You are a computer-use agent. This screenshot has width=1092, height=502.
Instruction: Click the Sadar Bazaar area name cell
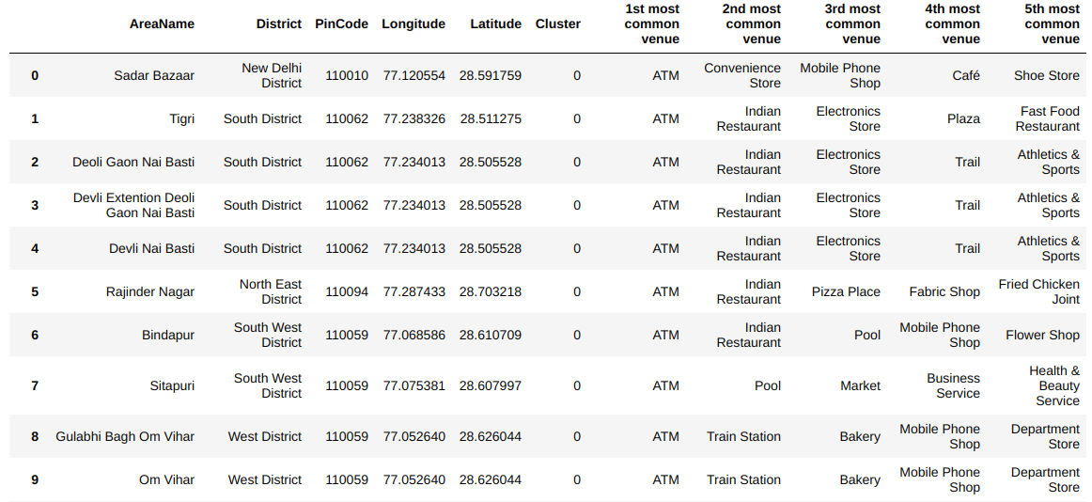[154, 75]
